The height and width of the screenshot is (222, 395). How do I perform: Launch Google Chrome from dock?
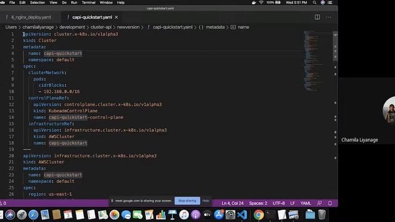tap(259, 215)
